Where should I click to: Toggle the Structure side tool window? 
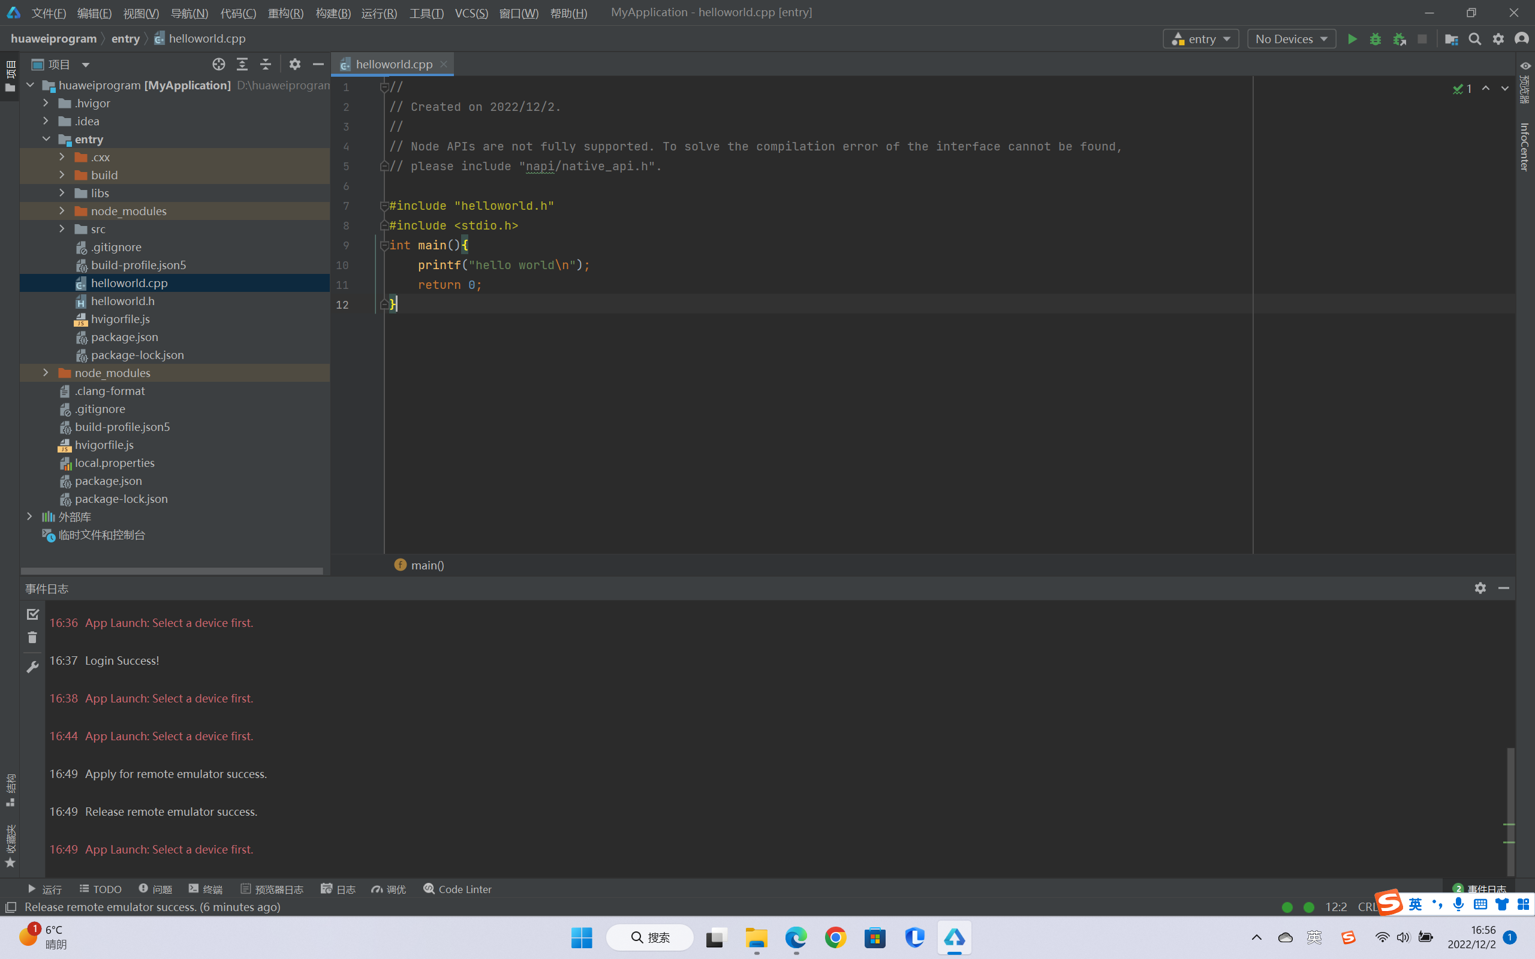pos(10,791)
